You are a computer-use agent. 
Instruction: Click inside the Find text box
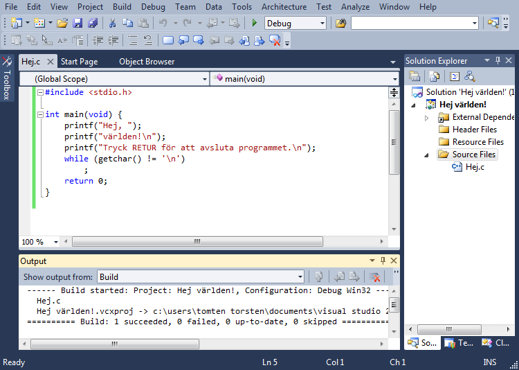(411, 23)
